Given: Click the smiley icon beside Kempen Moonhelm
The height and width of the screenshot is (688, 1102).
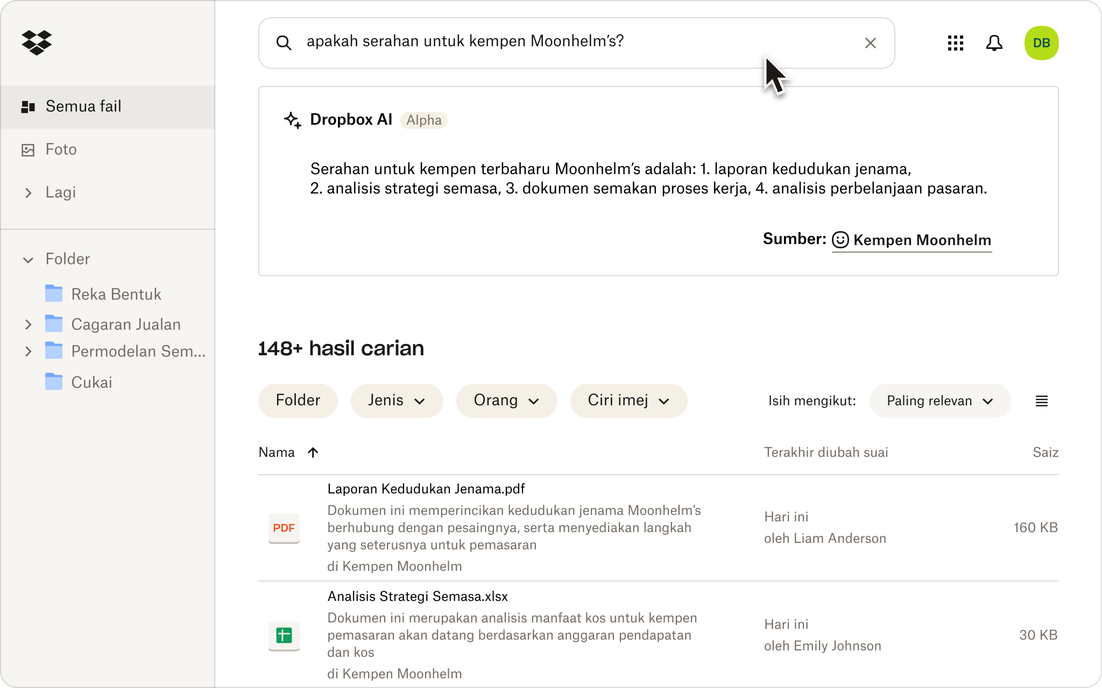Looking at the screenshot, I should point(840,240).
